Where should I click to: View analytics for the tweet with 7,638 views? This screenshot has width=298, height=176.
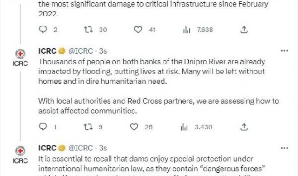186,30
